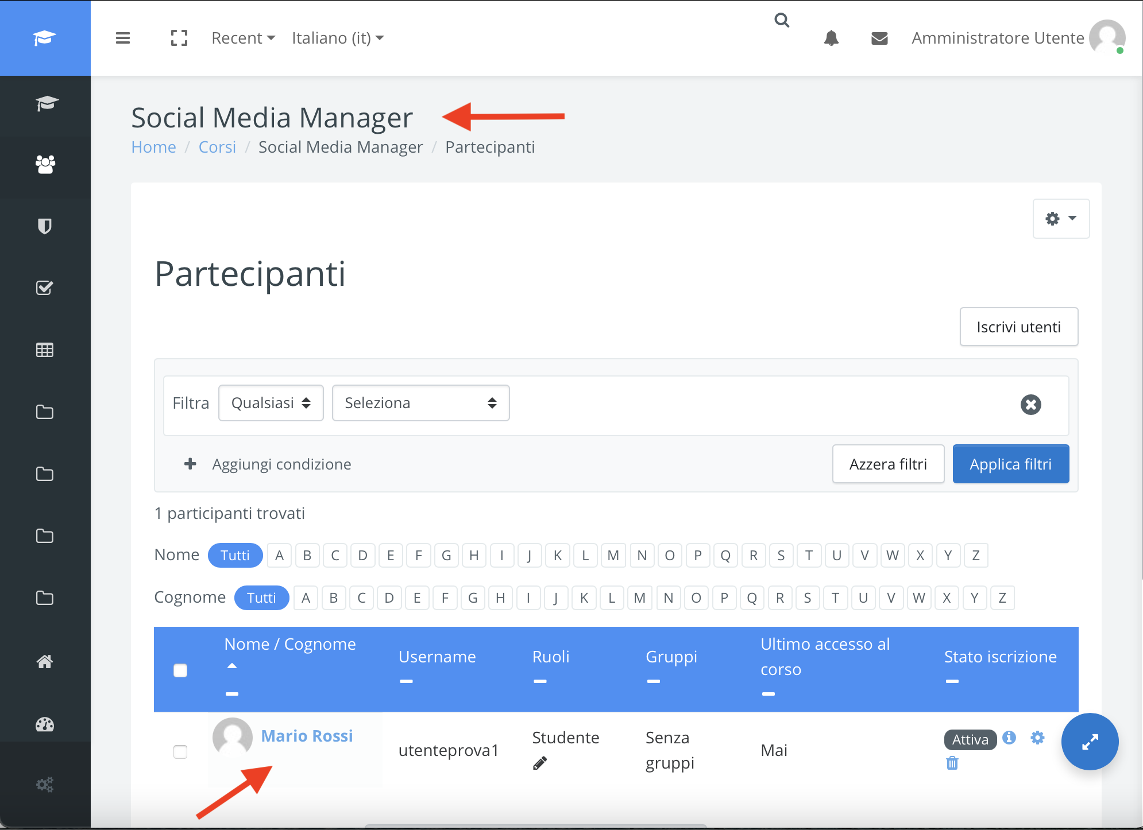This screenshot has width=1143, height=830.
Task: Open the dashboard gauge icon in sidebar
Action: (x=45, y=725)
